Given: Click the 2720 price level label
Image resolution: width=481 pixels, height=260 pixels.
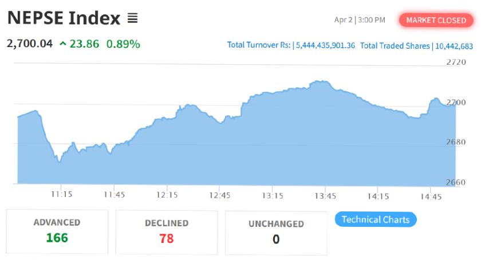Looking at the screenshot, I should coord(456,62).
